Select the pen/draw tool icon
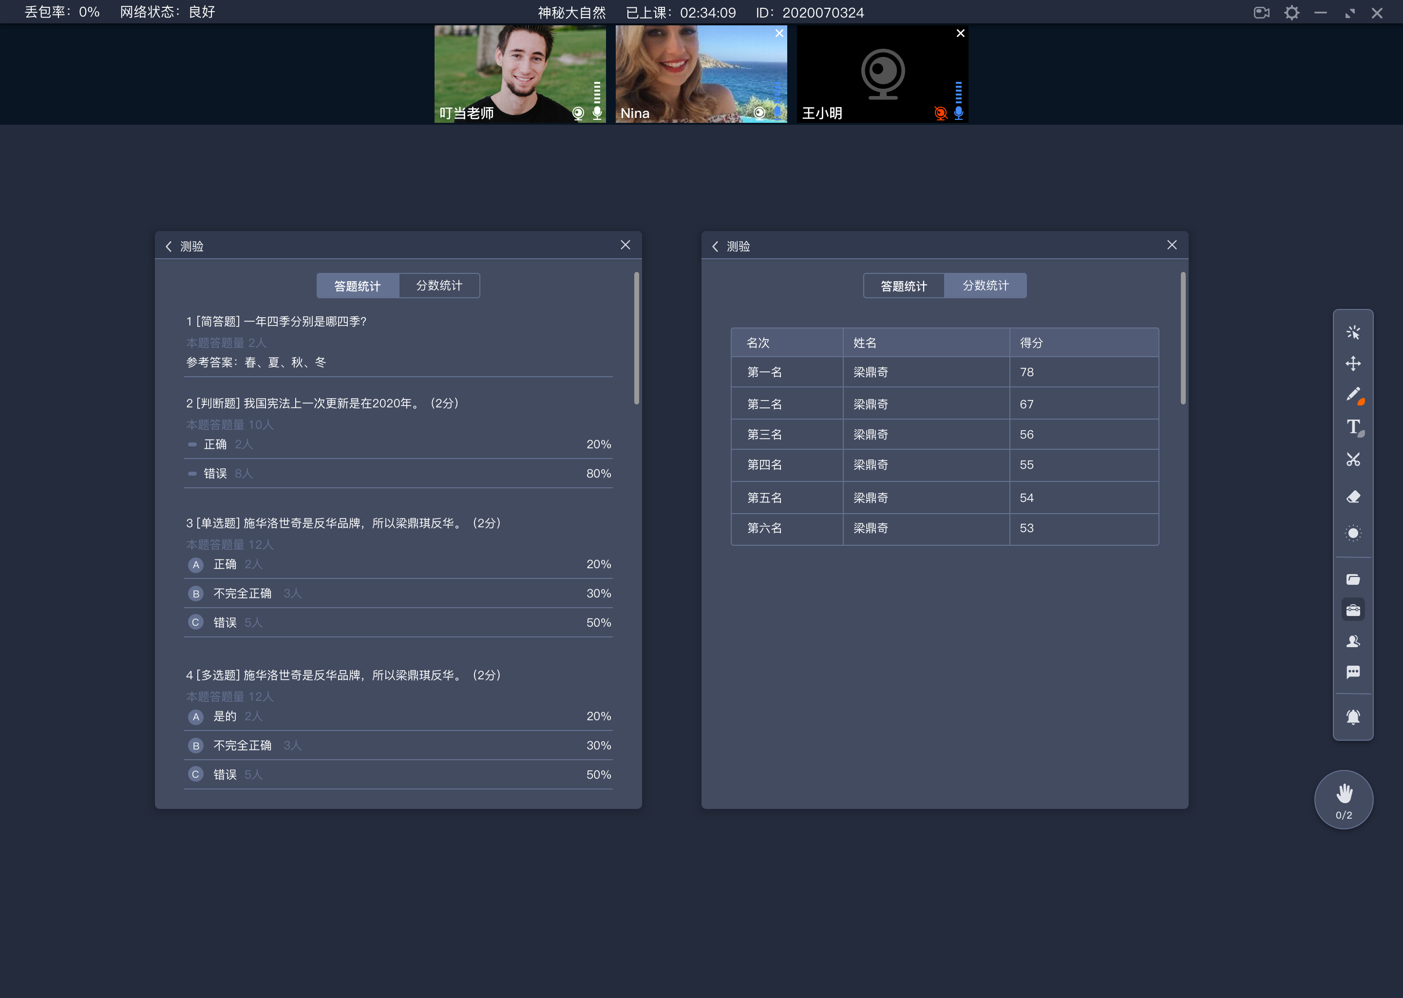The height and width of the screenshot is (998, 1403). pos(1354,394)
